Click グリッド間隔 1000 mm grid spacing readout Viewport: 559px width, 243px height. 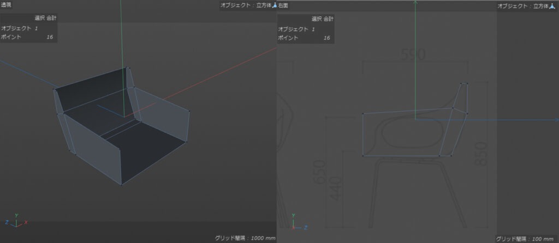click(245, 238)
